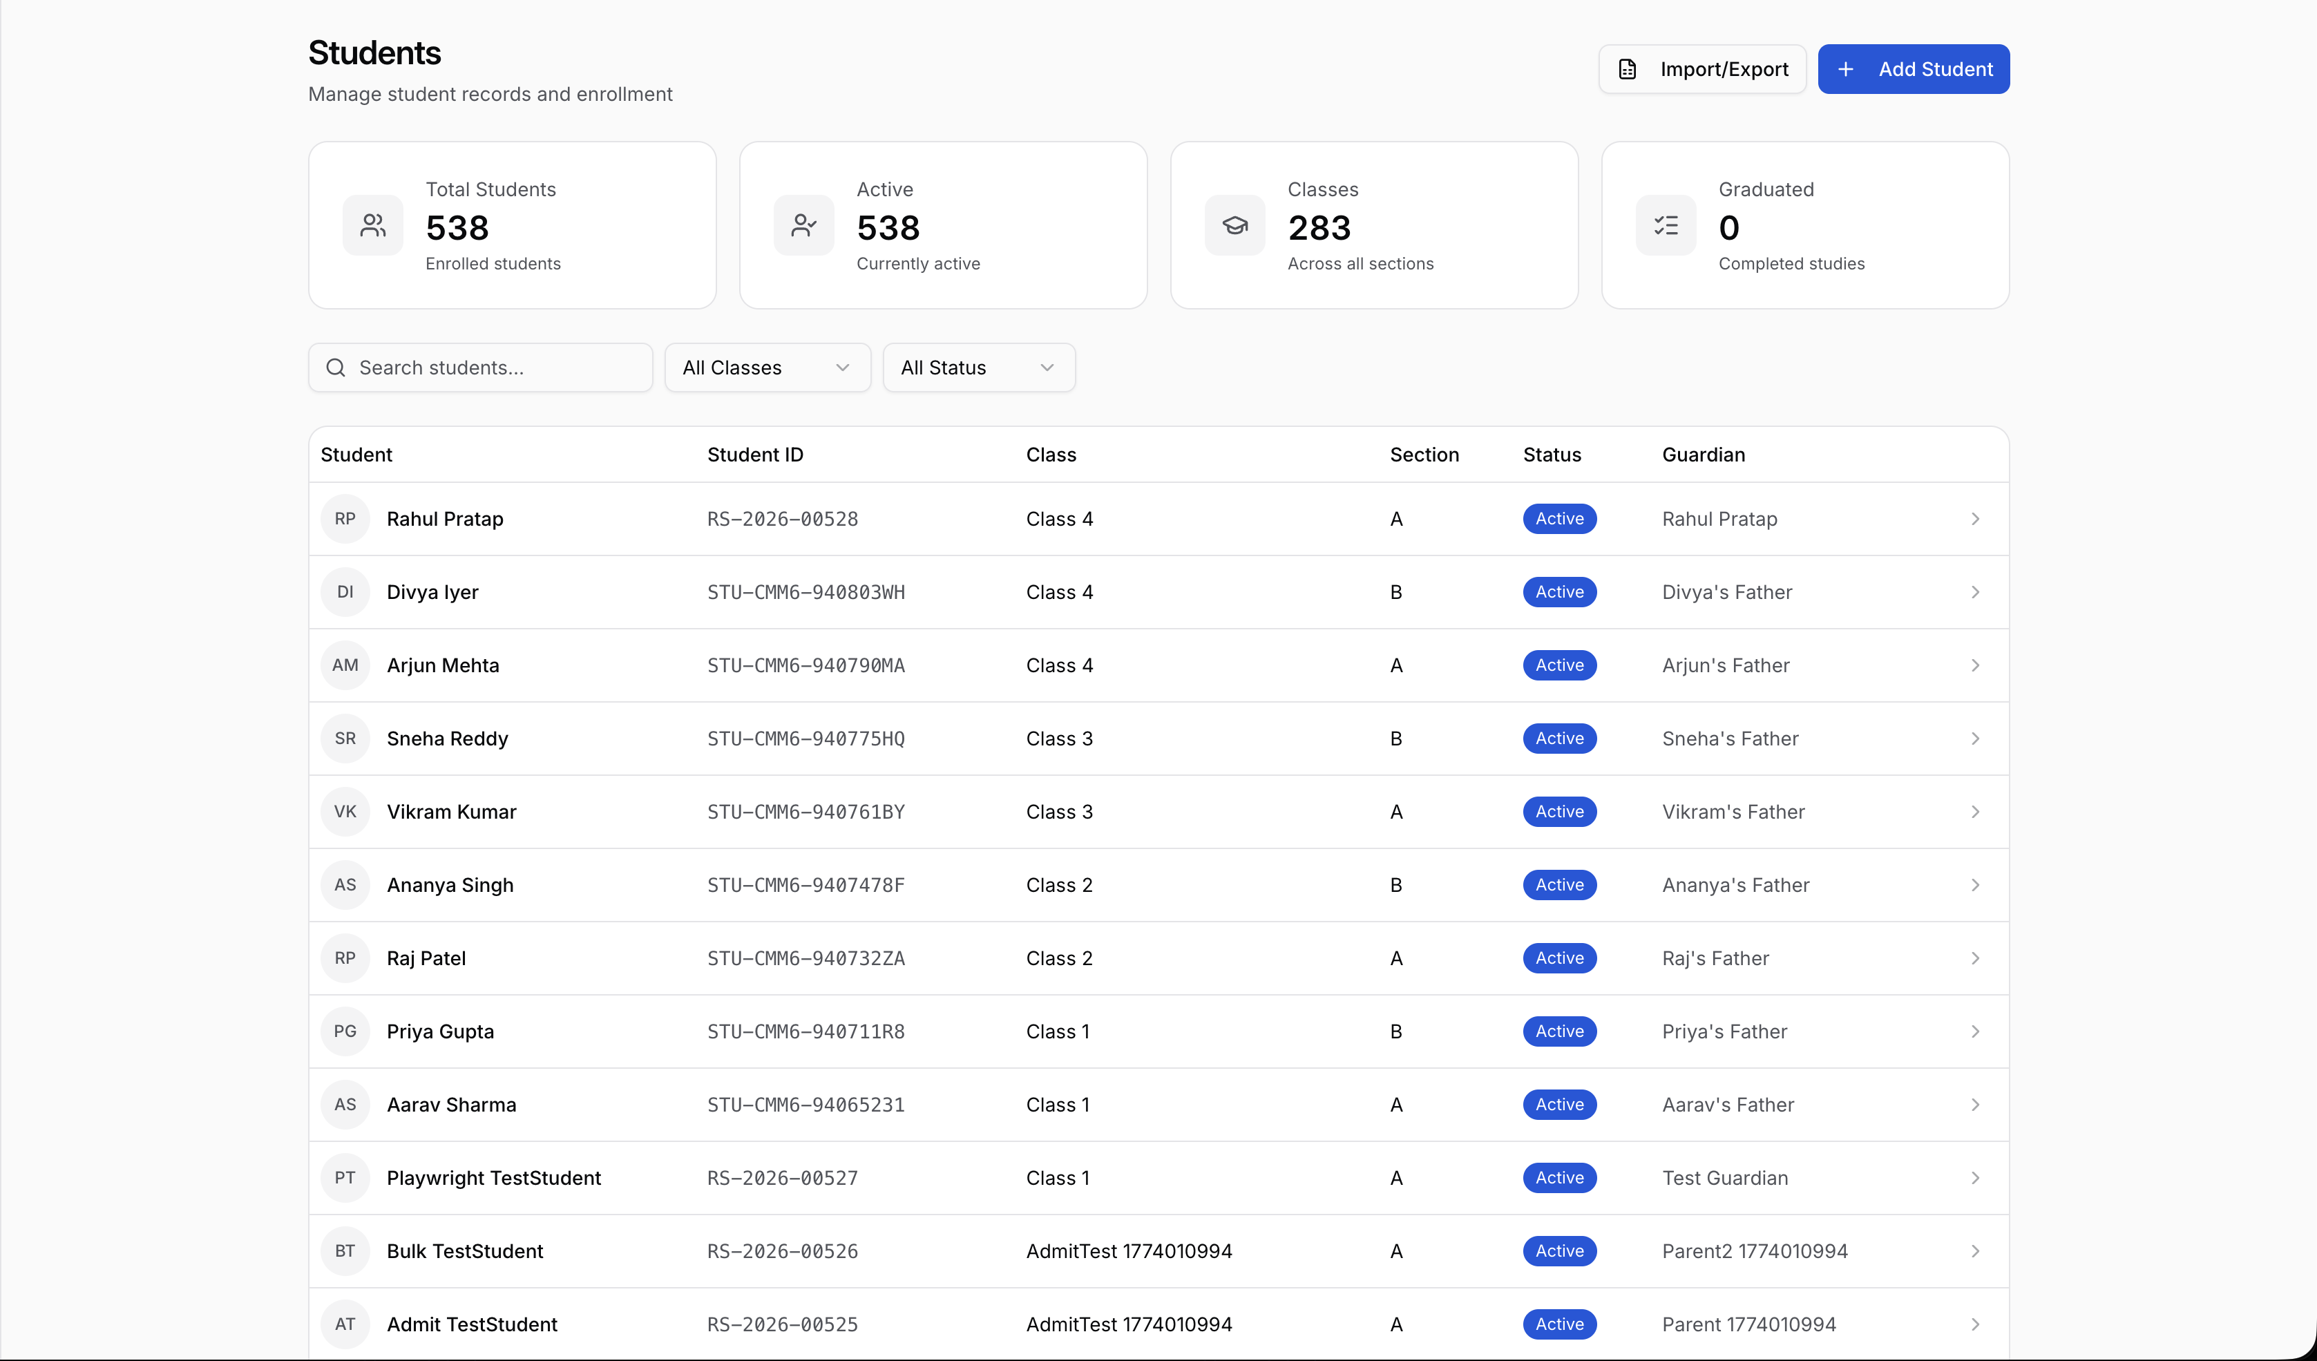Expand the Bulk TestStudent row chevron
The image size is (2317, 1361).
coord(1975,1252)
